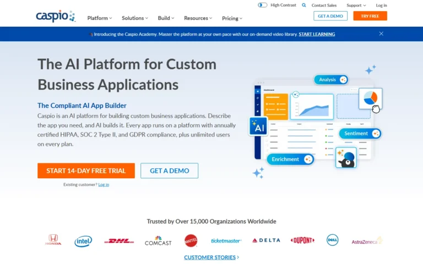423x264 pixels.
Task: Expand the Platform menu
Action: [x=100, y=18]
